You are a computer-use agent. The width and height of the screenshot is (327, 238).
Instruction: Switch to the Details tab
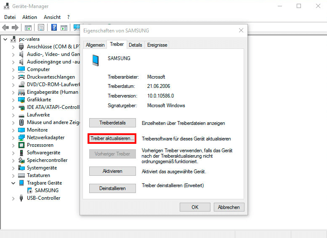point(136,45)
